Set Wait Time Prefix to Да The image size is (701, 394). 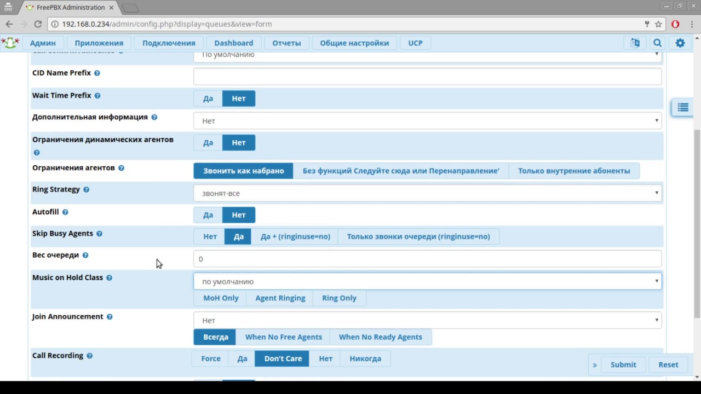point(208,99)
